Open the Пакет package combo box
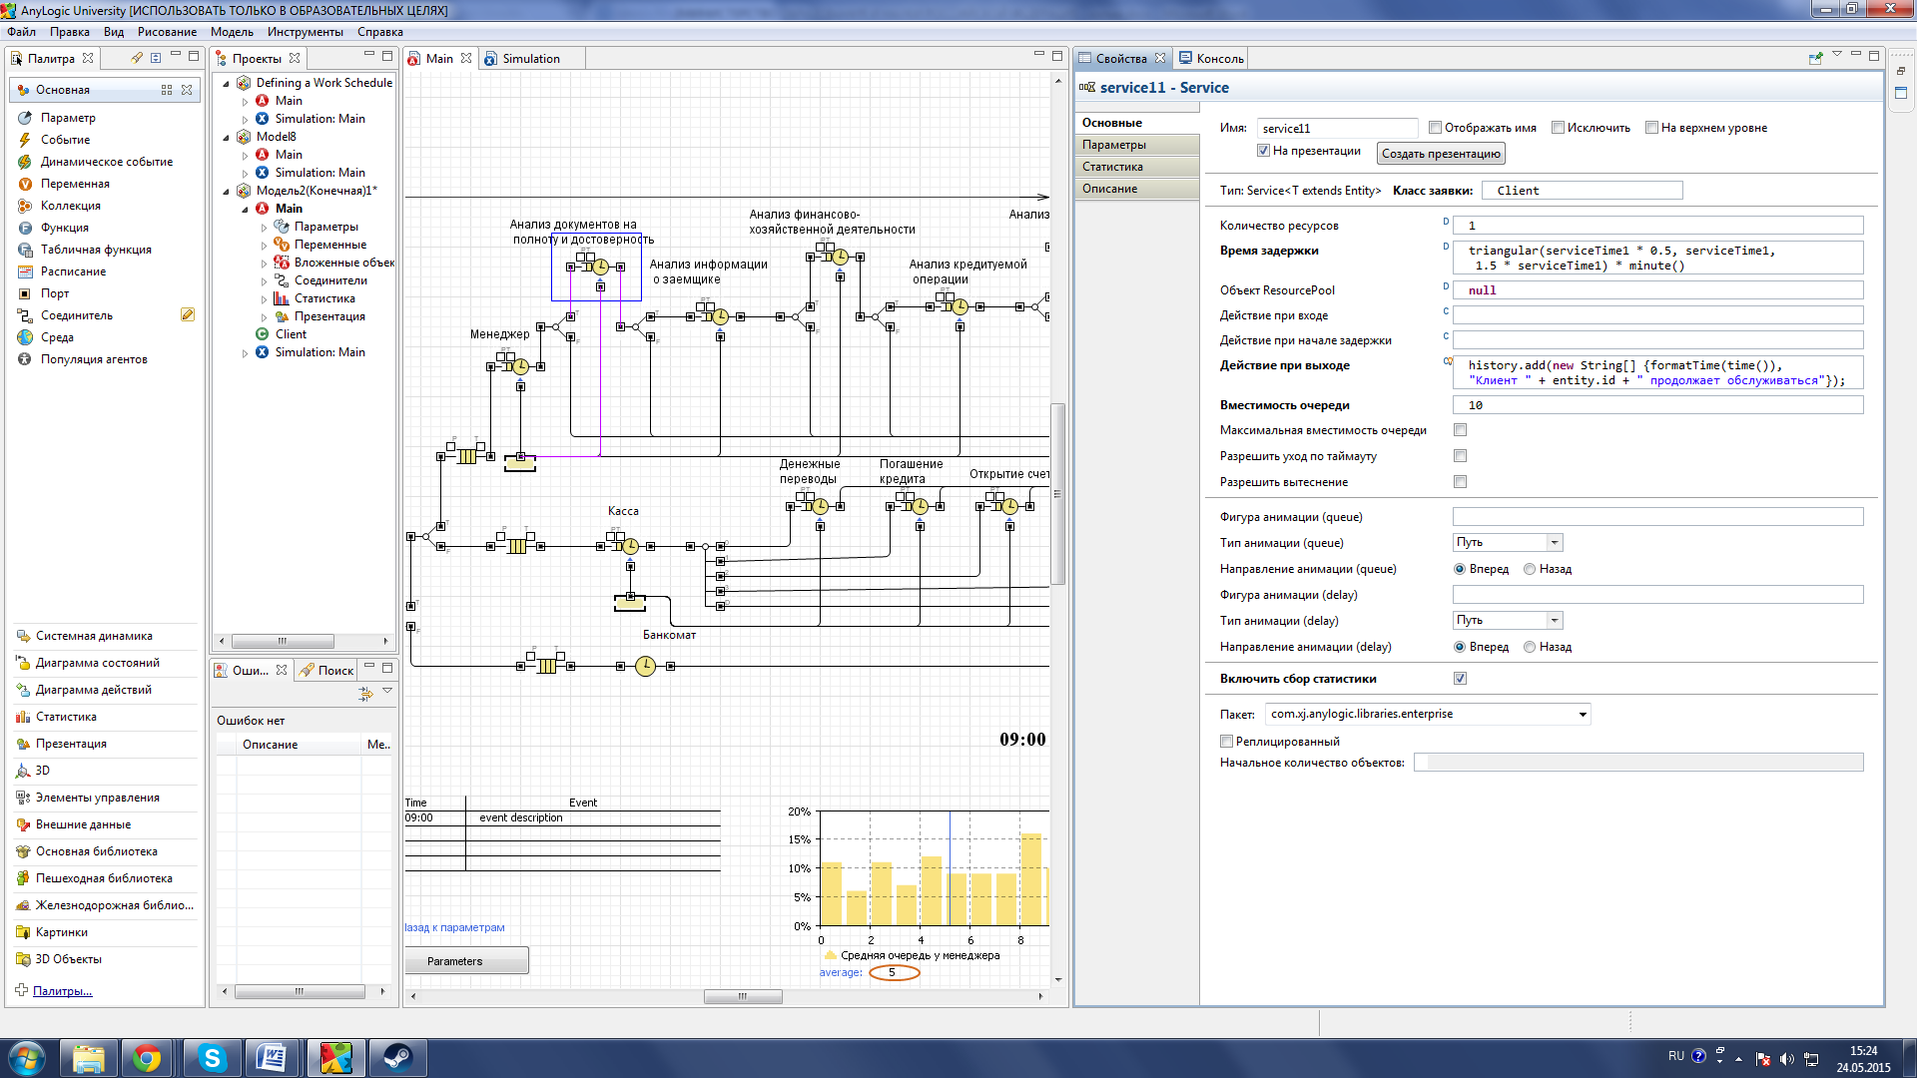The width and height of the screenshot is (1917, 1078). pyautogui.click(x=1583, y=715)
